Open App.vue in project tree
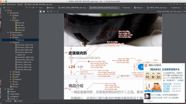Screen dimensions: 186x104 pyautogui.click(x=14, y=84)
